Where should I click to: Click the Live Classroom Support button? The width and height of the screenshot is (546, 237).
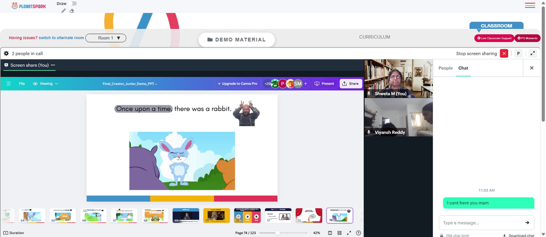(494, 38)
